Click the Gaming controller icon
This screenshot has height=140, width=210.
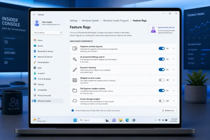35,84
